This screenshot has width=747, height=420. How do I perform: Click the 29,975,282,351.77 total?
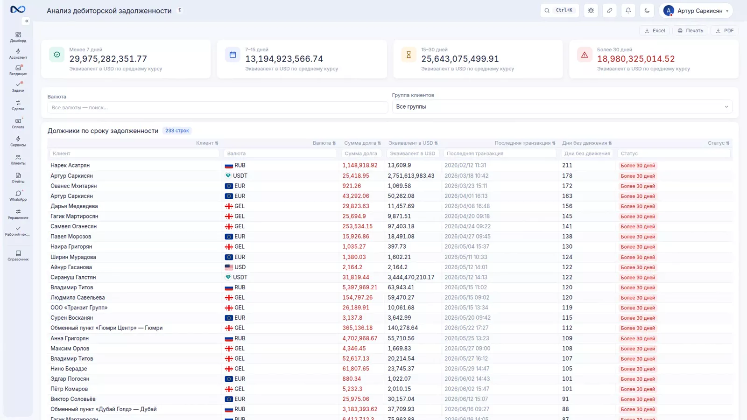coord(108,59)
